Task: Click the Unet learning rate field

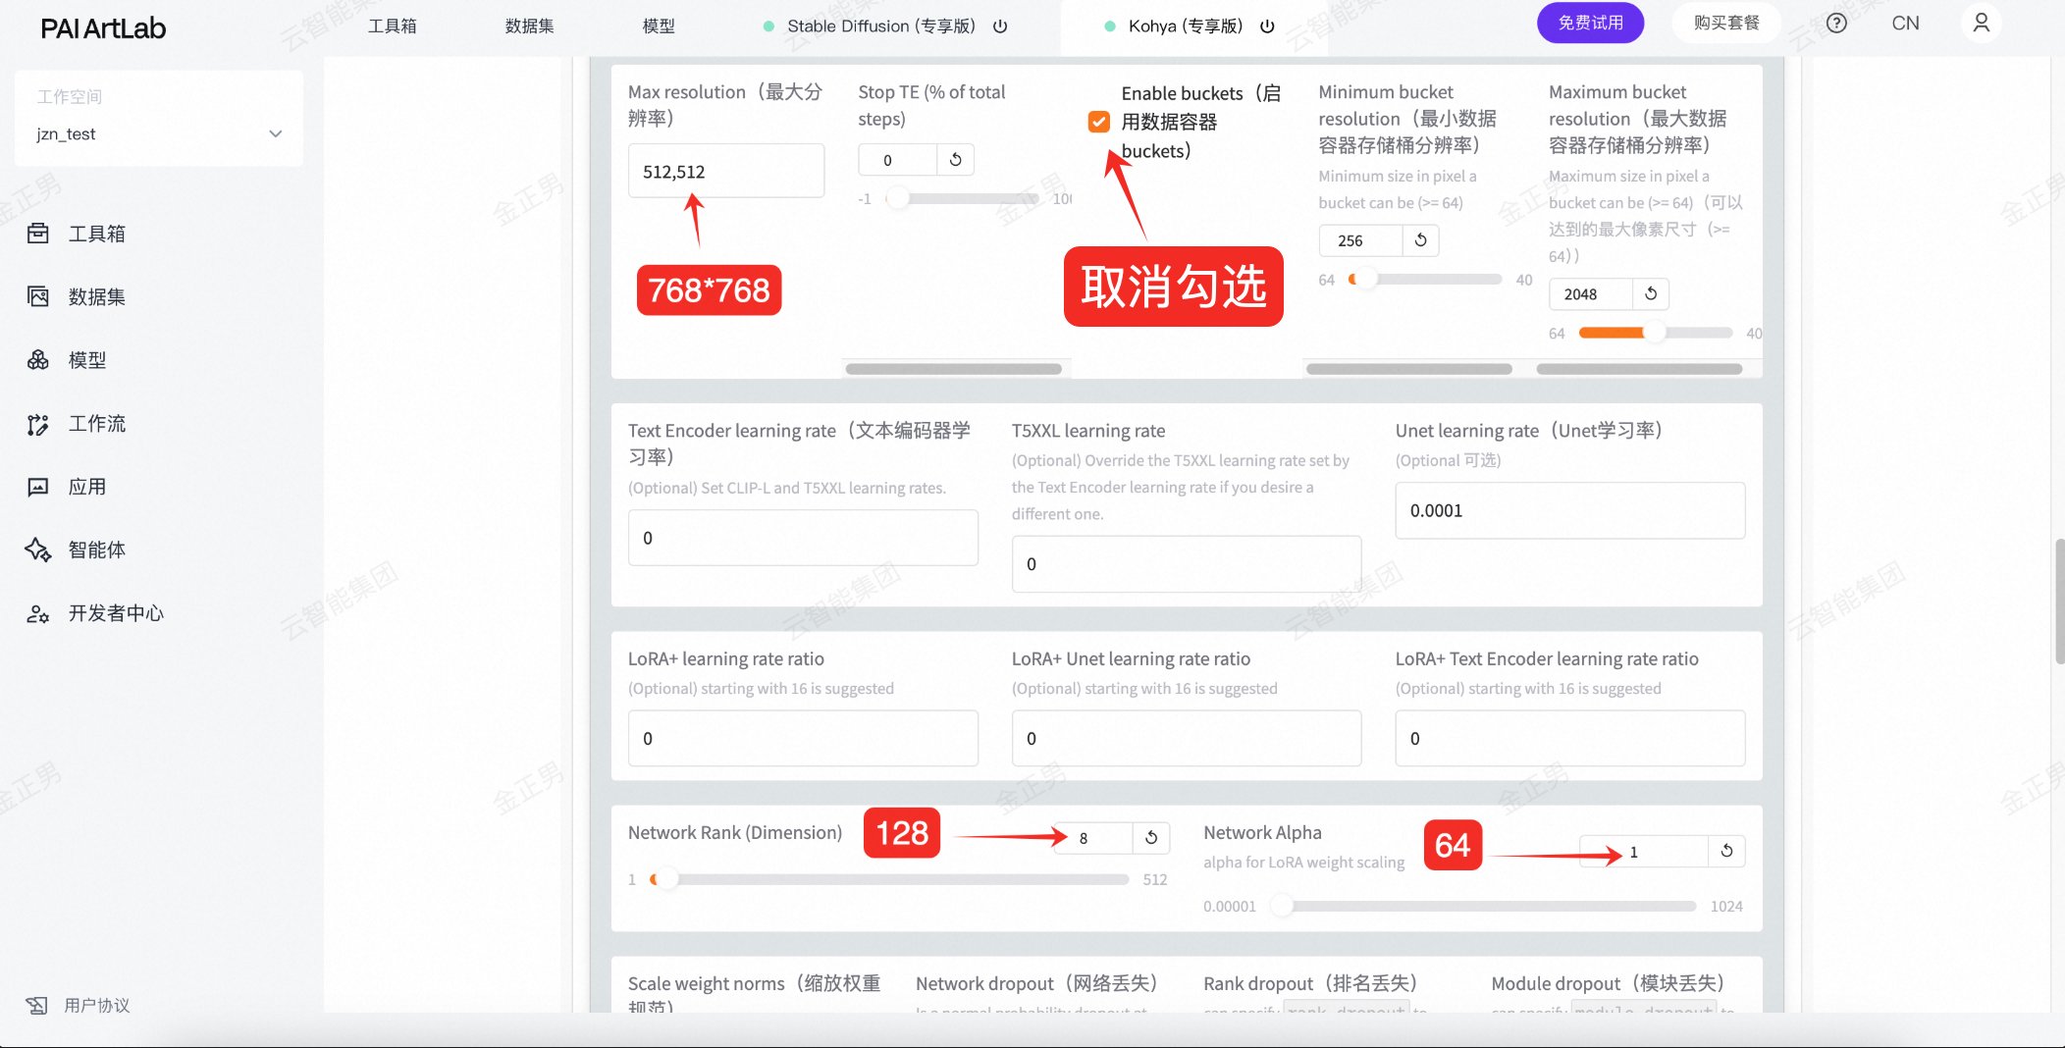Action: [1570, 510]
